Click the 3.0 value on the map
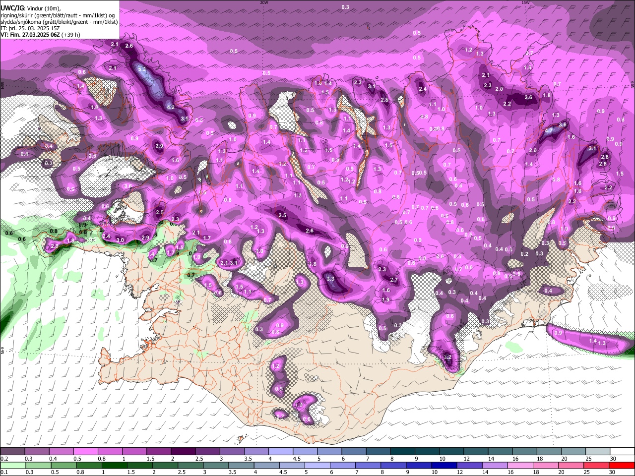This screenshot has height=476, width=635. click(120, 240)
